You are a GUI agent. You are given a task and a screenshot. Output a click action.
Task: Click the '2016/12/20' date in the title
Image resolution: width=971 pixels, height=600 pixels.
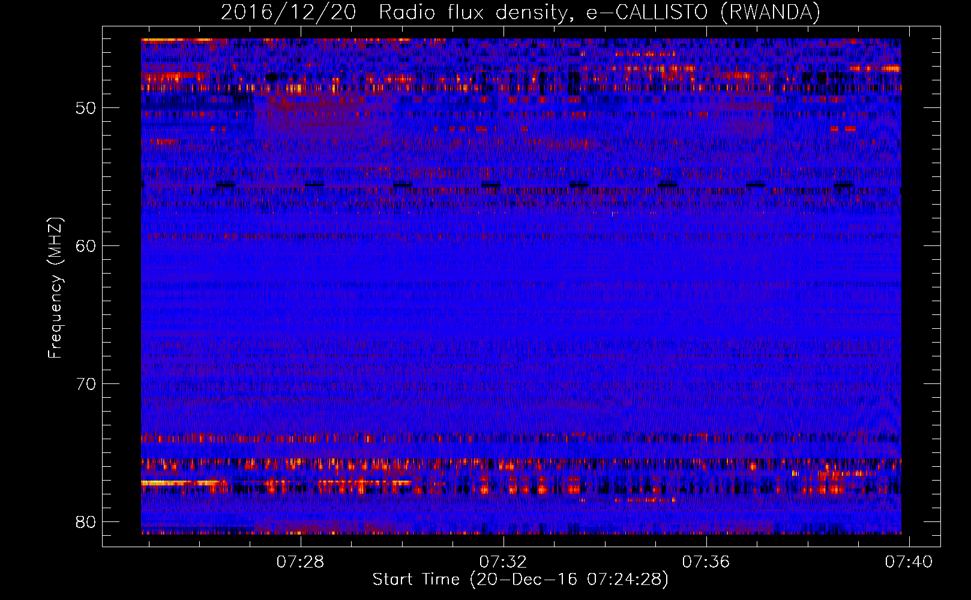coord(289,12)
